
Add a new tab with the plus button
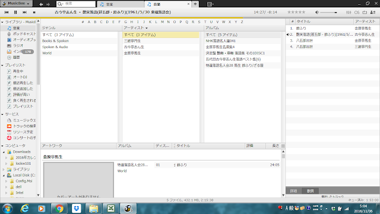pyautogui.click(x=195, y=4)
